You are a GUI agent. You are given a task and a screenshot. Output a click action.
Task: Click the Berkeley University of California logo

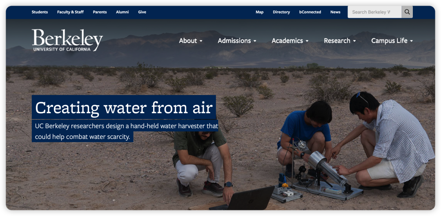(67, 40)
